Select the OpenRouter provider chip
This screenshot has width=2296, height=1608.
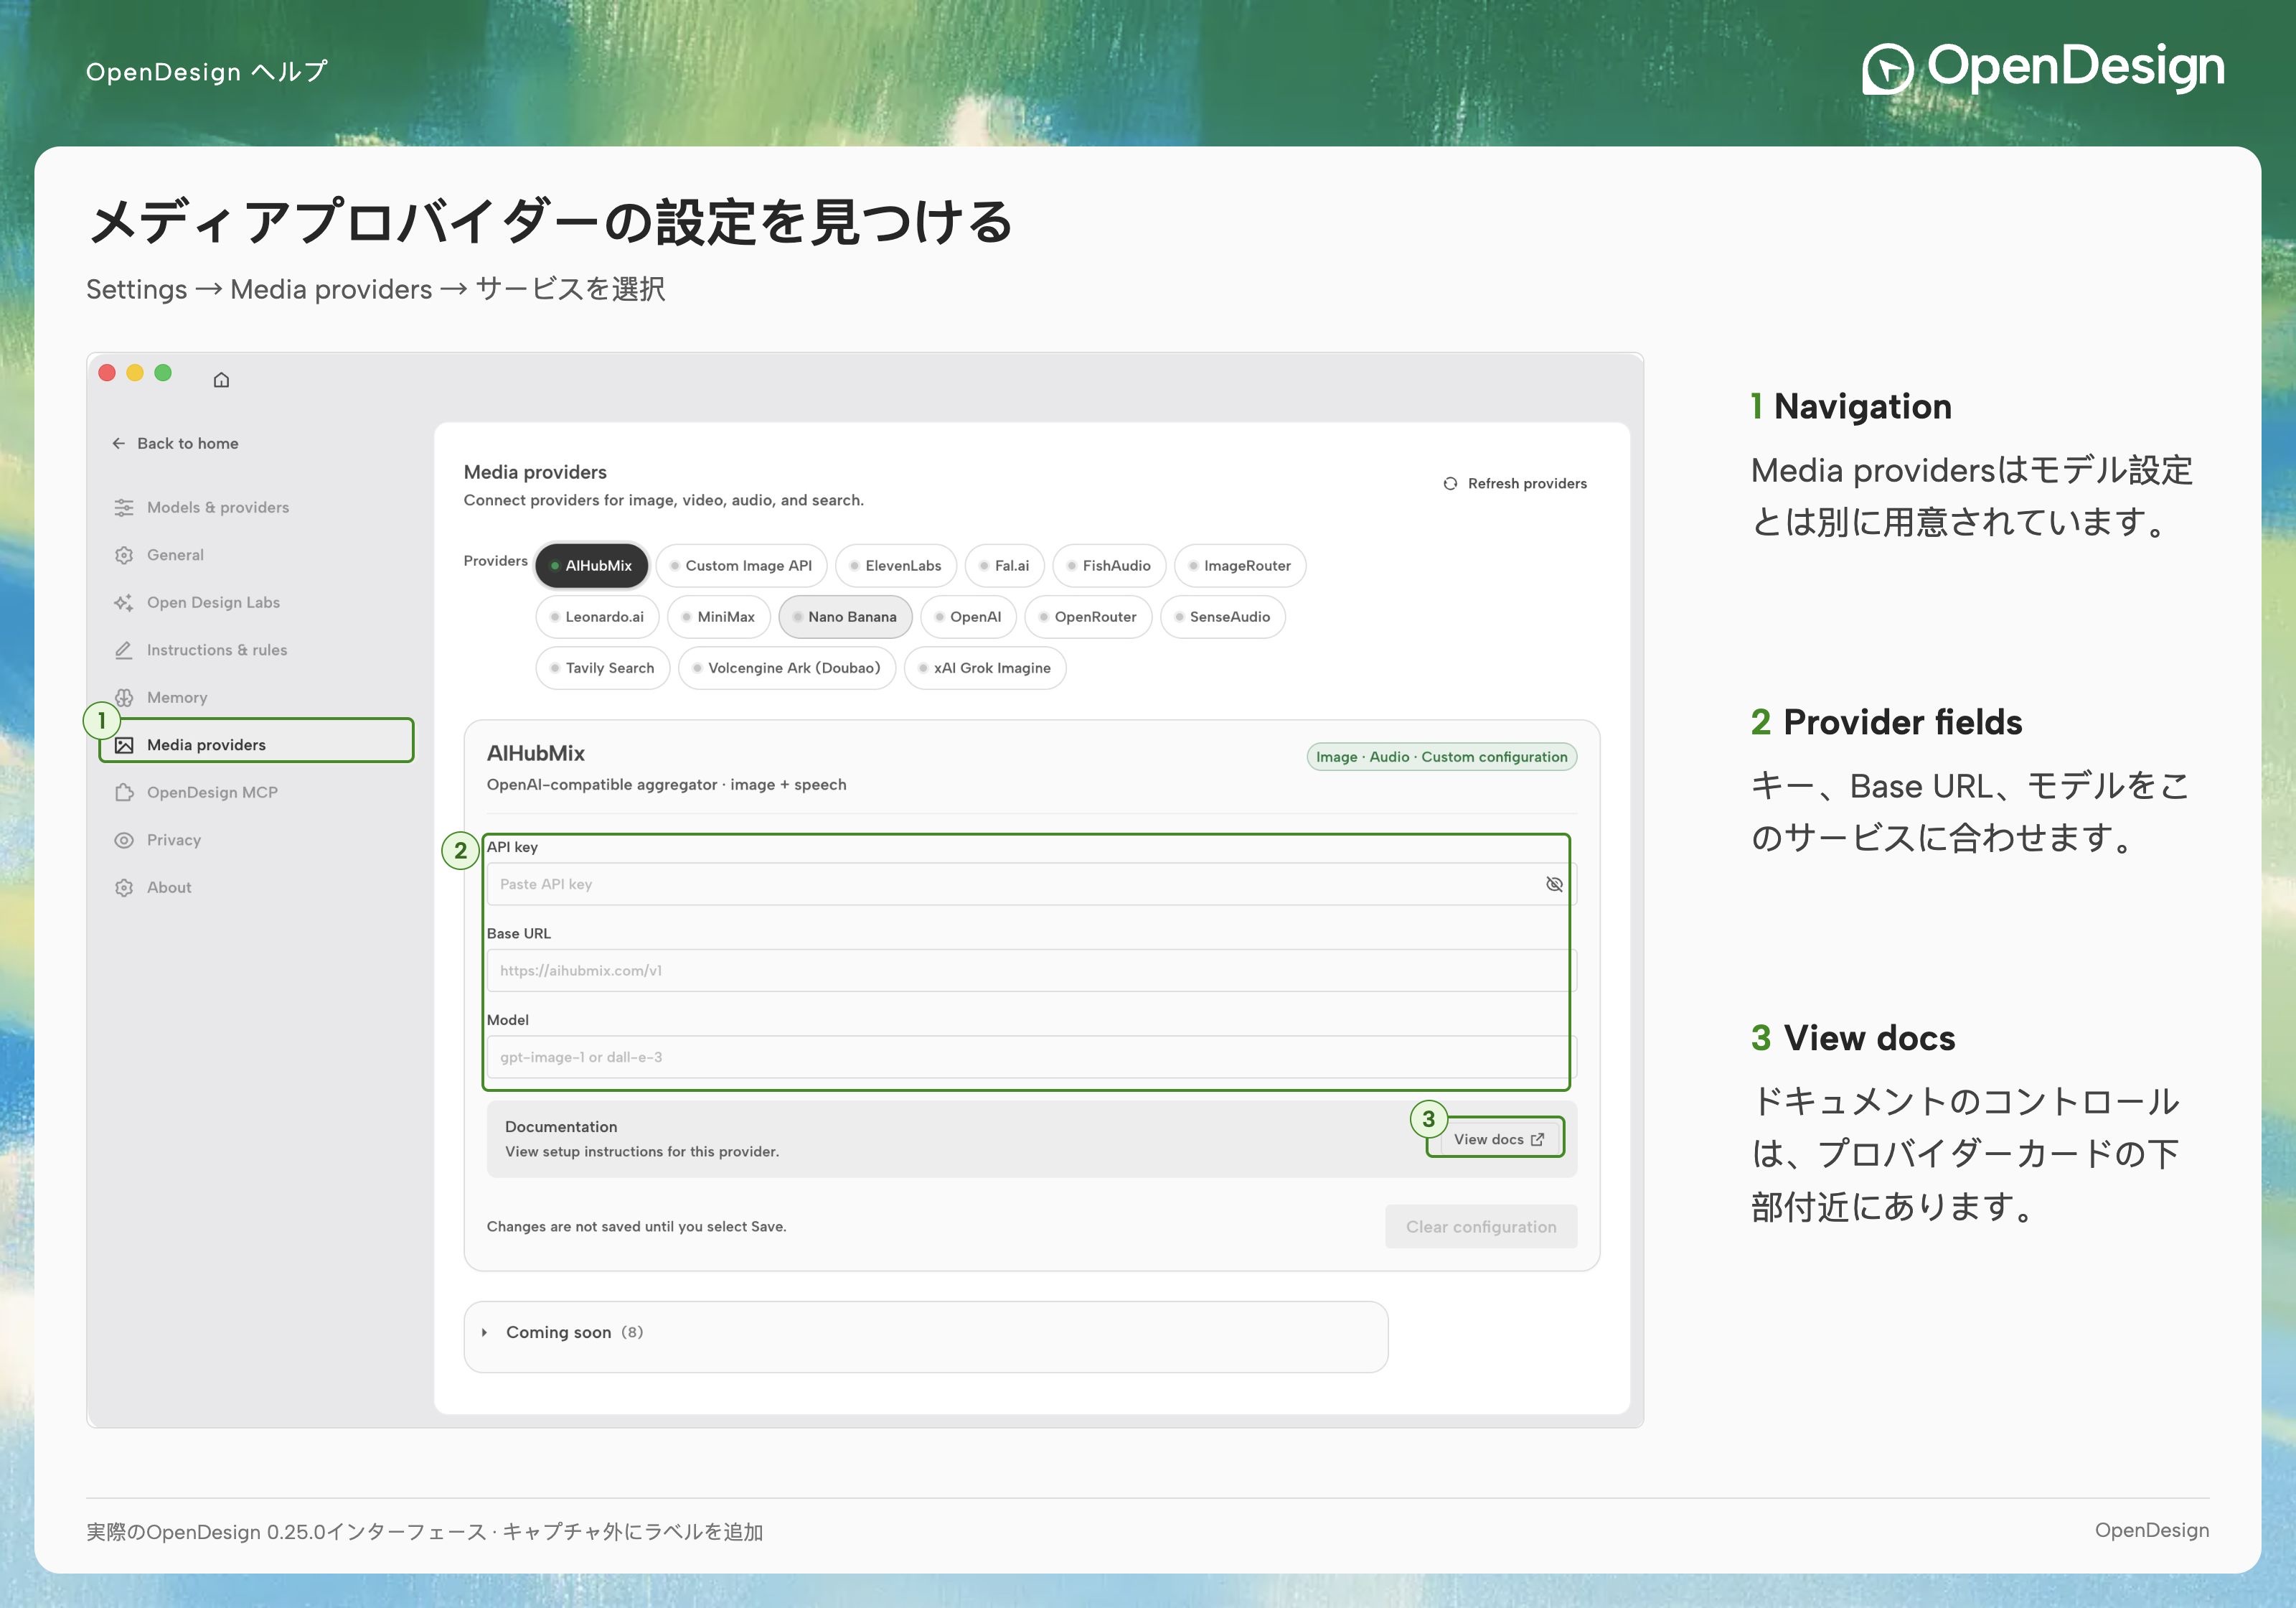[x=1088, y=617]
